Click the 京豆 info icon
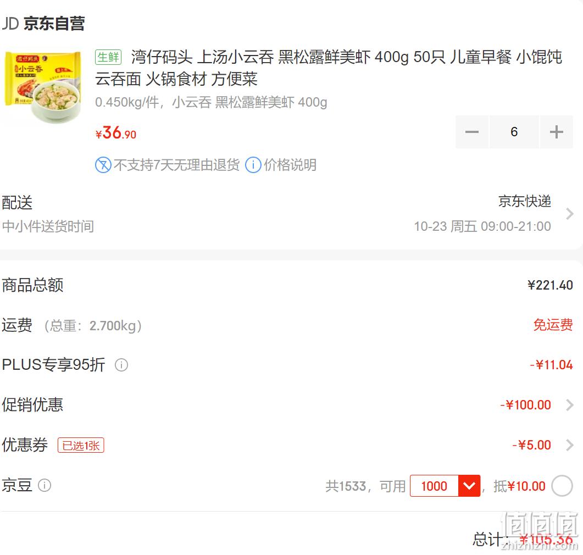The height and width of the screenshot is (555, 583). (45, 485)
